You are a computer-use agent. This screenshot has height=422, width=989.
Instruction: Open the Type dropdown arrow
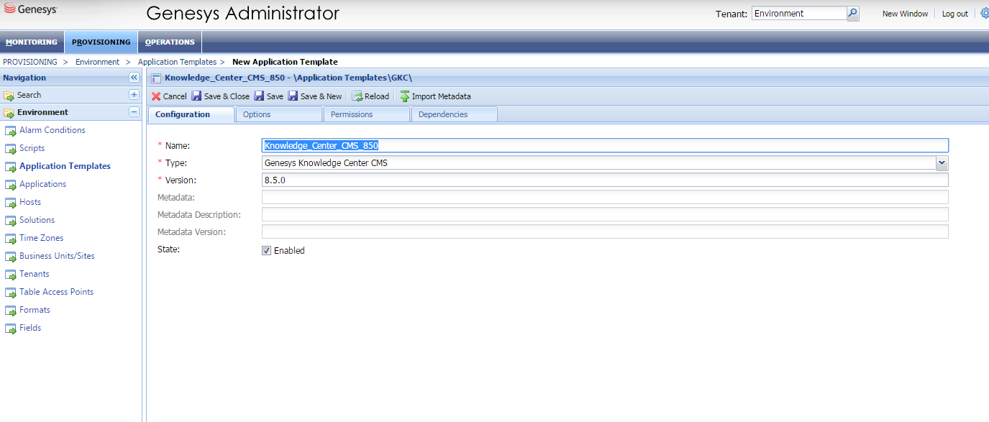(x=942, y=163)
